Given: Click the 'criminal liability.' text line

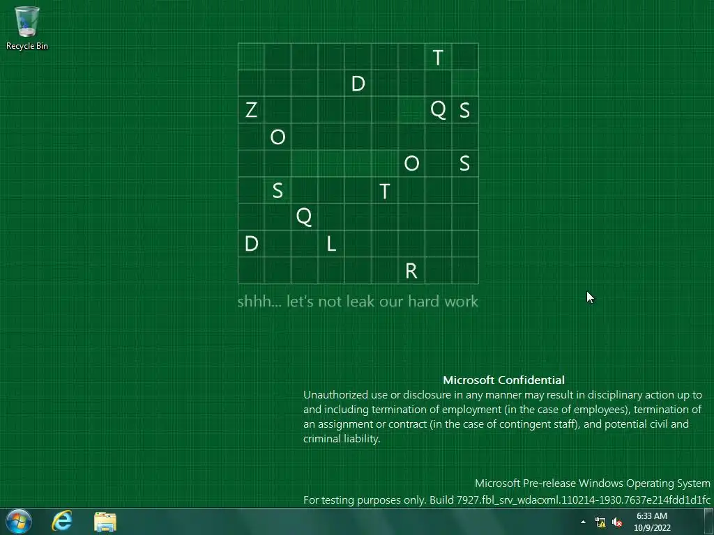Looking at the screenshot, I should coord(342,439).
